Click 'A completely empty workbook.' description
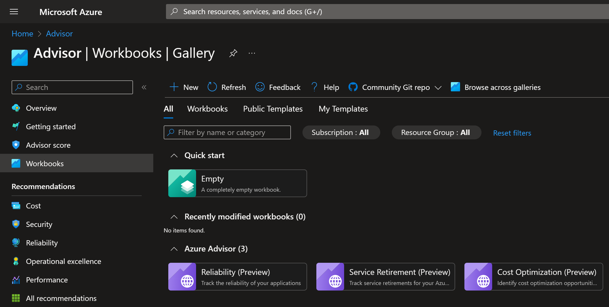This screenshot has height=307, width=609. 241,190
